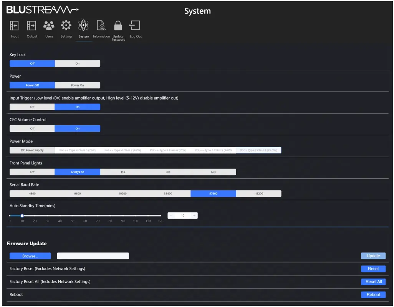
Task: Choose 4800 serial baud rate
Action: coord(32,194)
